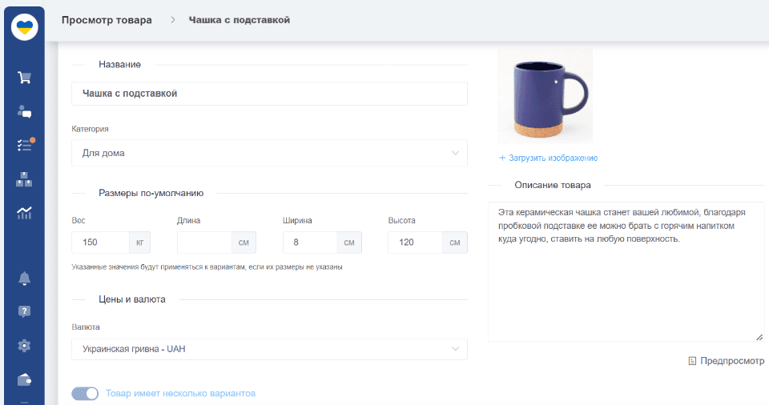769x405 pixels.
Task: Click the 'см' unit beside Длина
Action: tap(244, 243)
